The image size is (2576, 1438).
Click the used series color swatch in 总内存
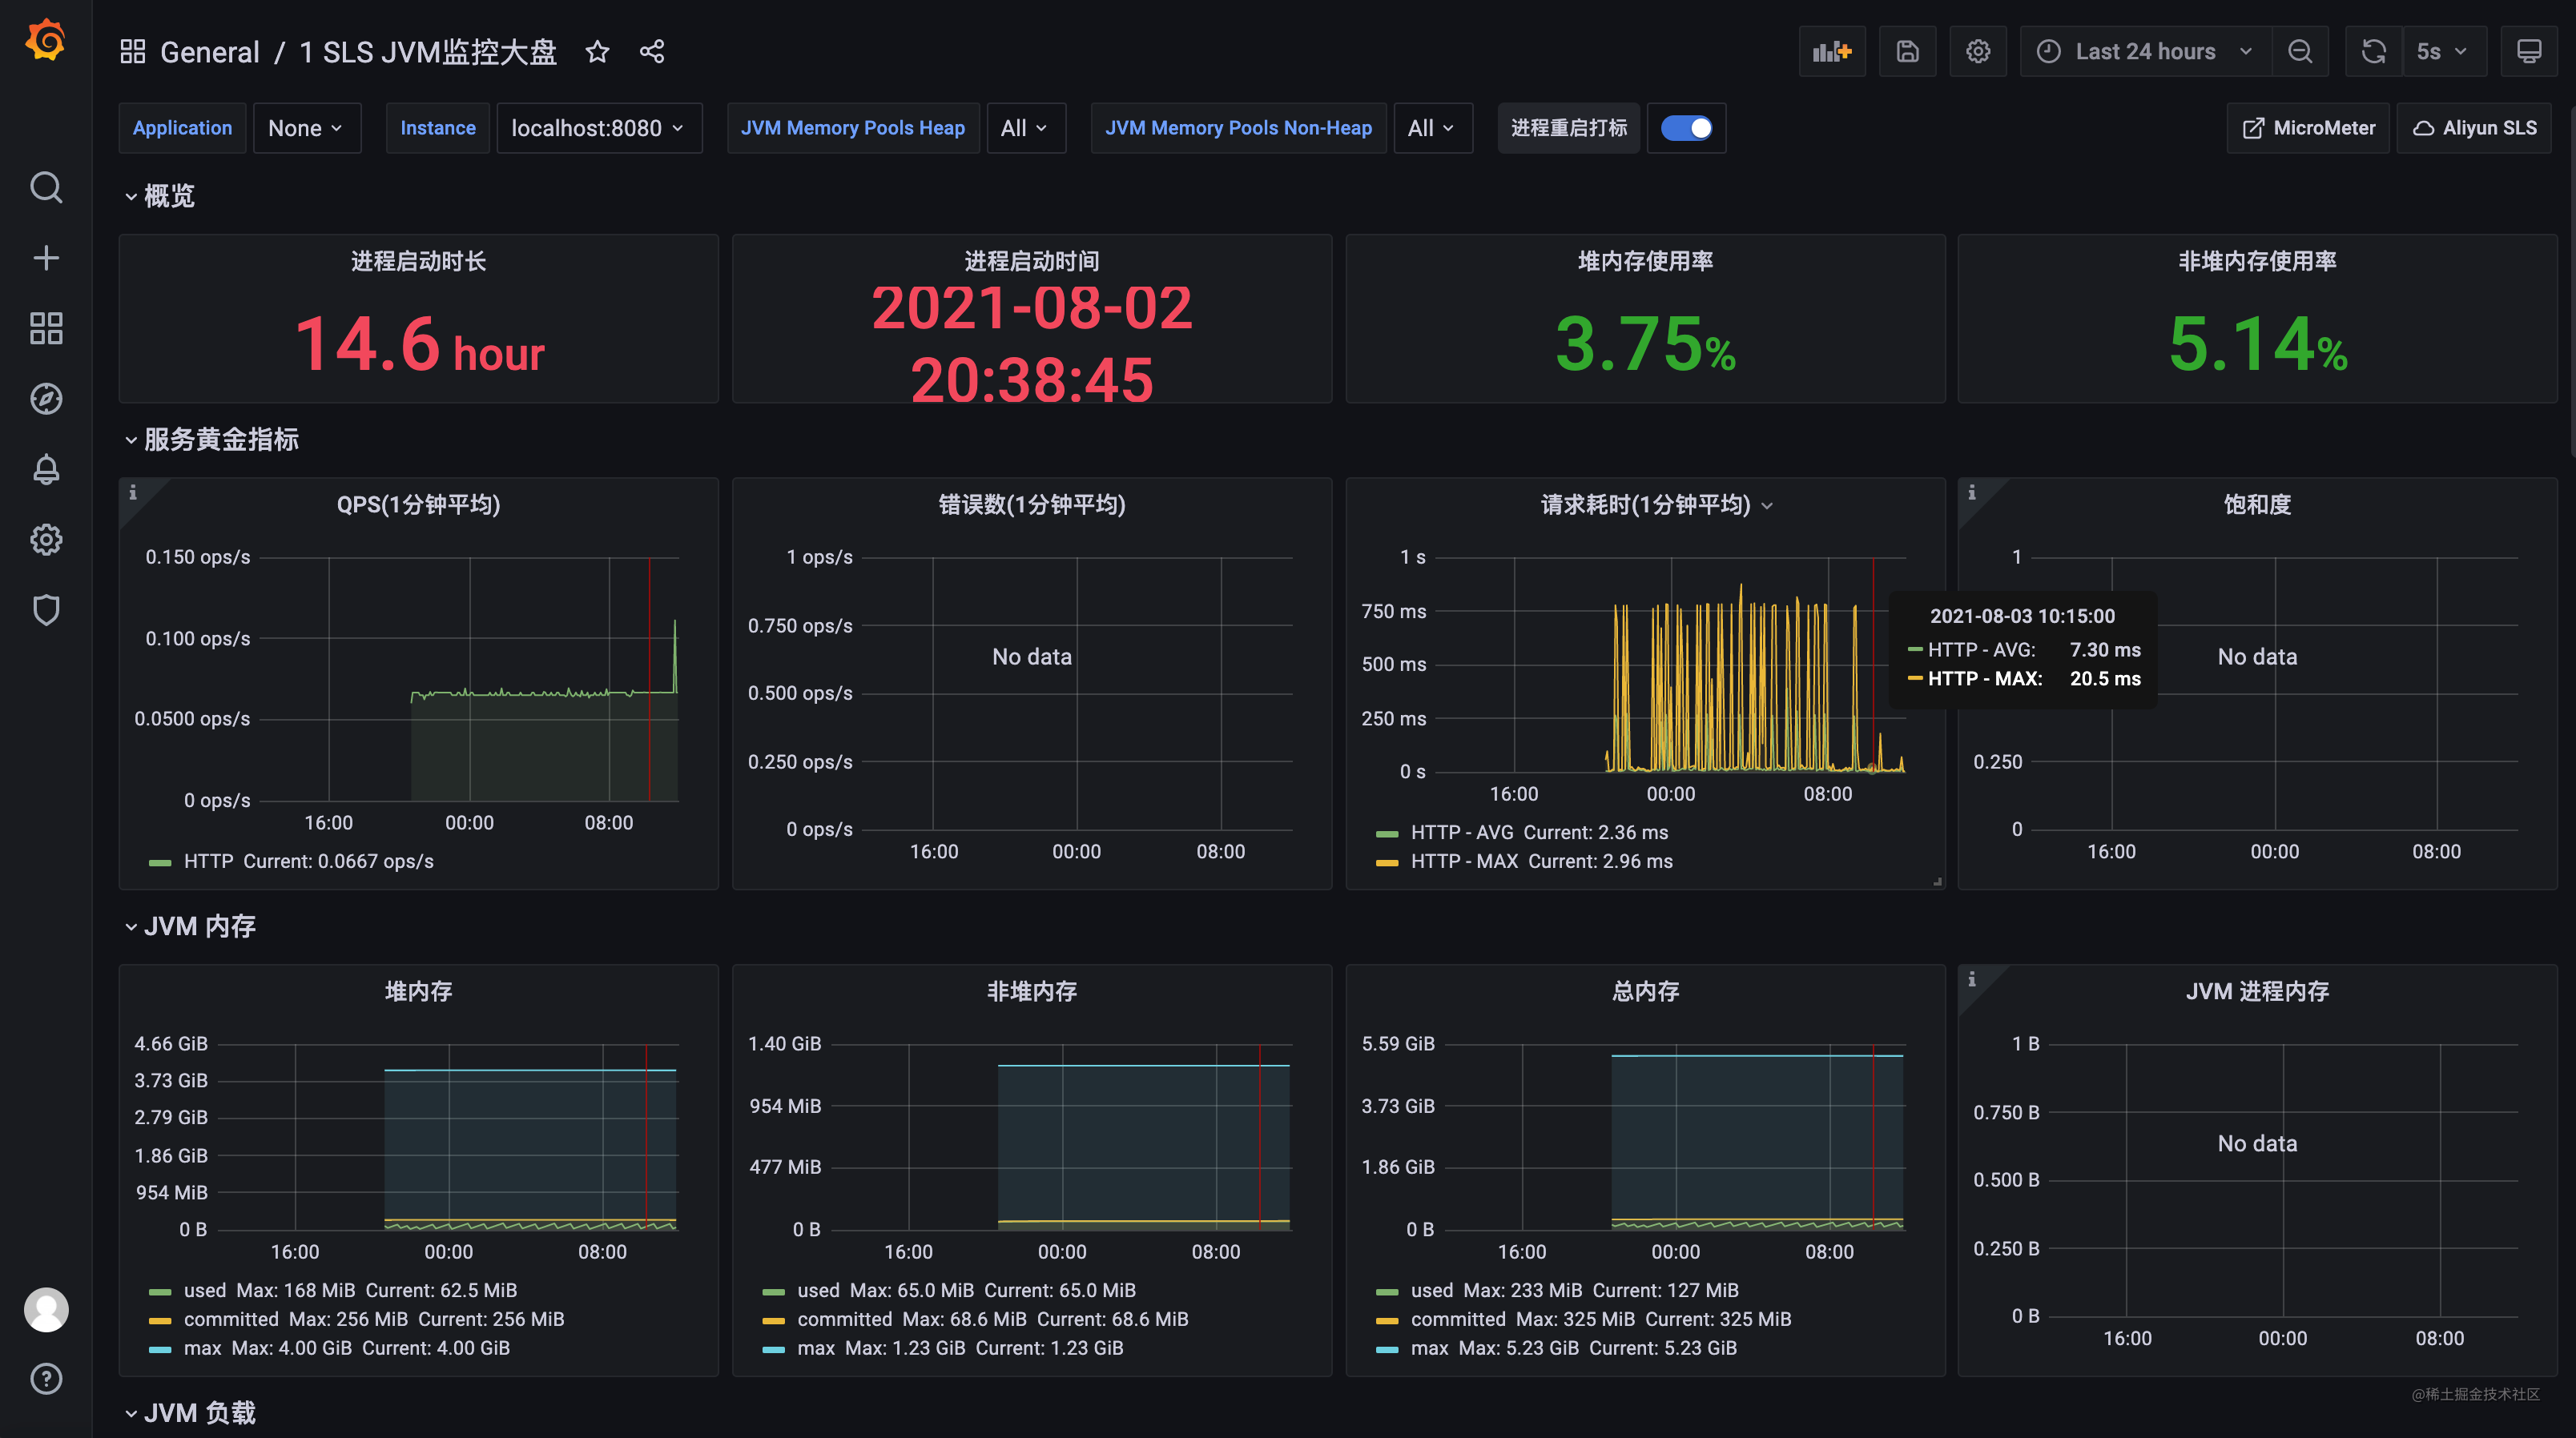coord(1387,1292)
